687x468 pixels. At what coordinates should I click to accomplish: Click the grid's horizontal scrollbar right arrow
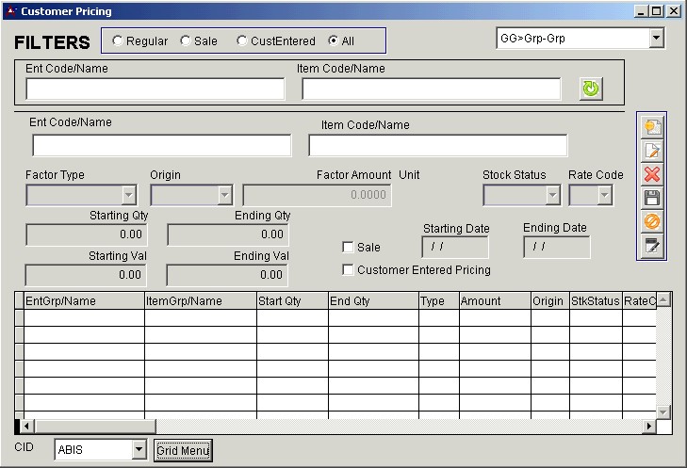648,427
